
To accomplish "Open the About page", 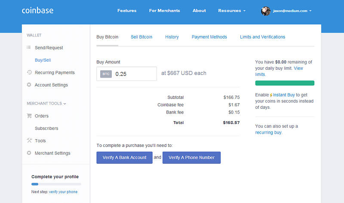I will point(199,11).
